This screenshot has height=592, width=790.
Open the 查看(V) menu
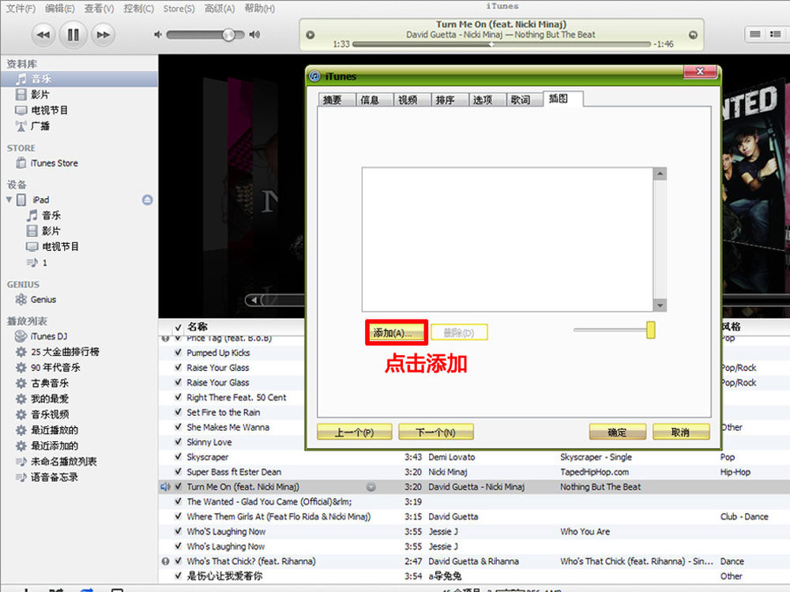[99, 9]
